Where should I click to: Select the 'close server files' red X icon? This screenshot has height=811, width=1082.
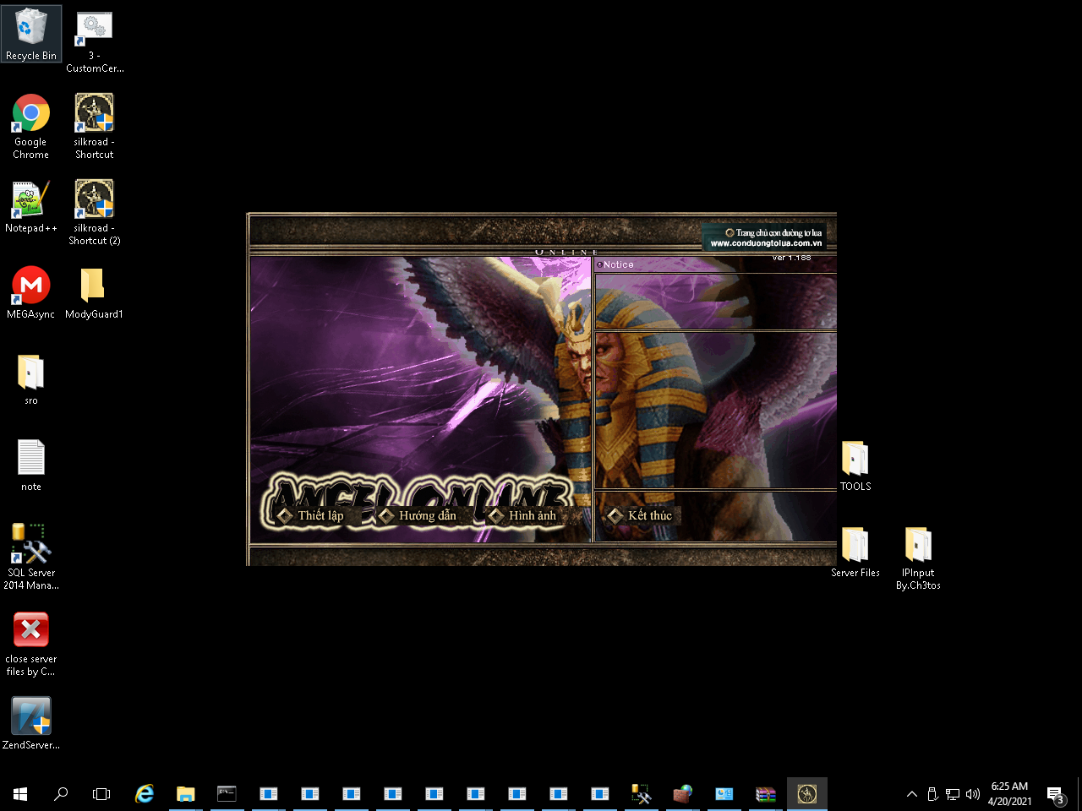[31, 644]
